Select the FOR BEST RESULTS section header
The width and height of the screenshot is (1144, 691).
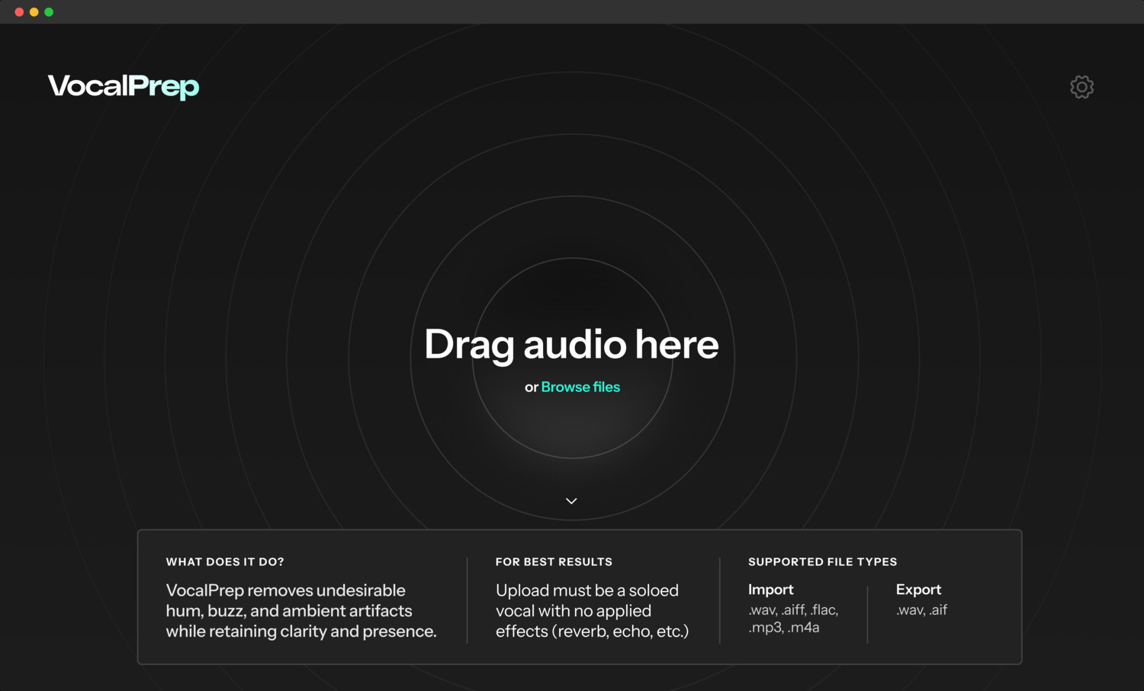tap(554, 561)
